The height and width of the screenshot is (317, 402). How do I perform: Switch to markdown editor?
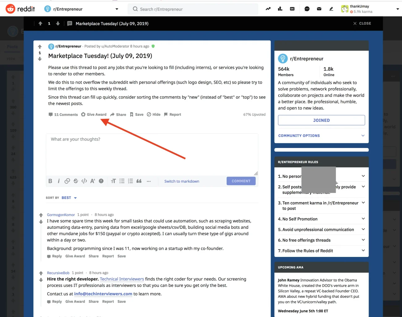(x=182, y=181)
